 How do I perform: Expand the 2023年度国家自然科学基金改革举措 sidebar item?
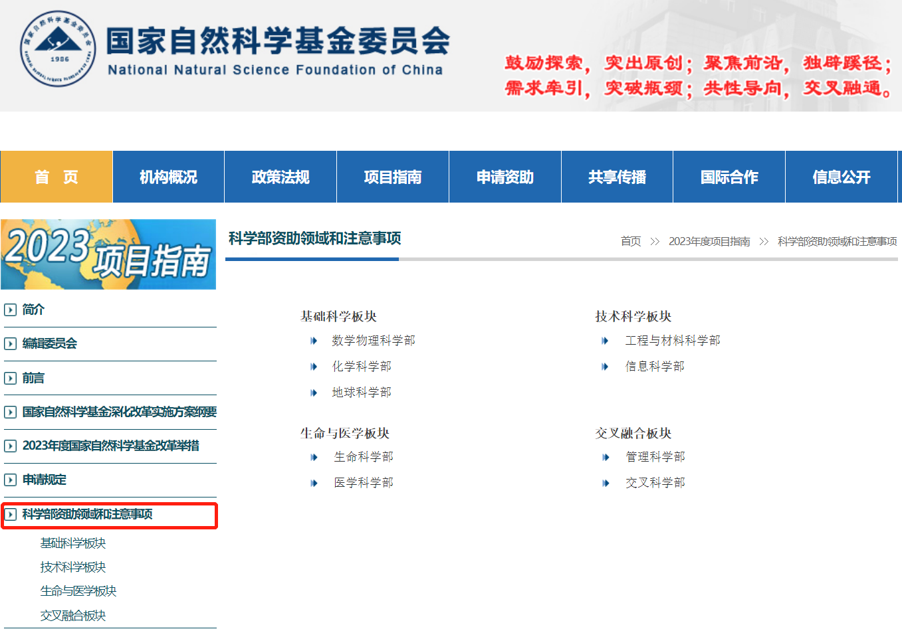[11, 446]
